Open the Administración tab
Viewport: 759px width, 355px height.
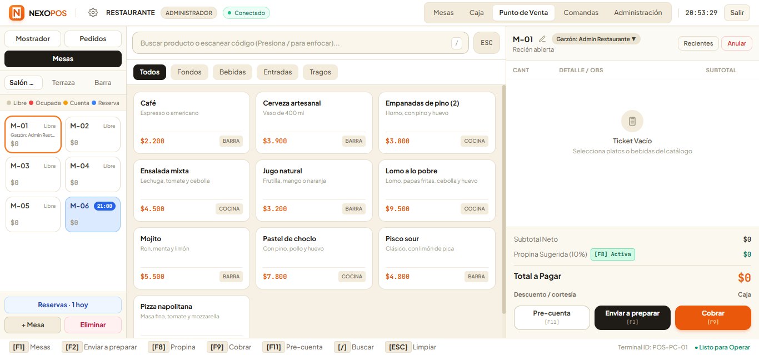point(638,13)
